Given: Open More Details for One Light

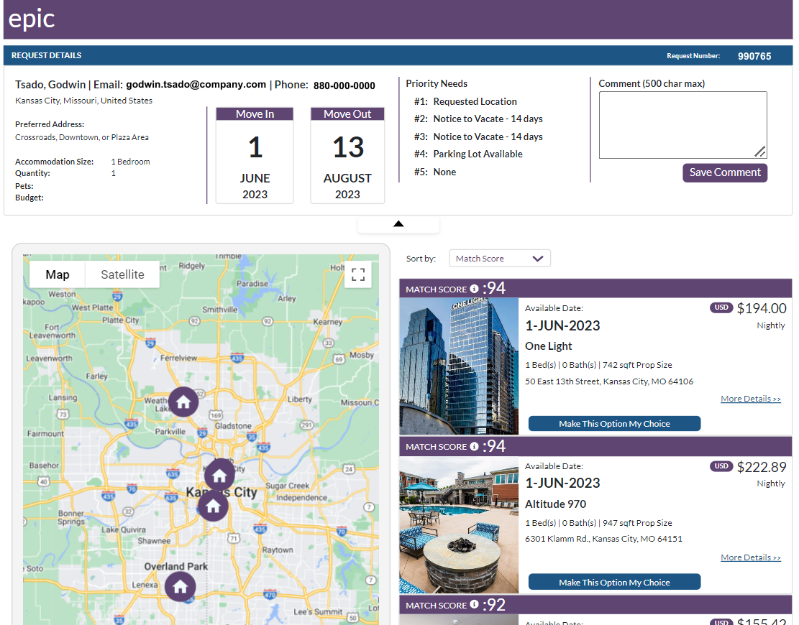Looking at the screenshot, I should coord(751,399).
